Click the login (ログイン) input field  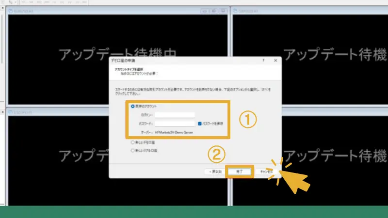175,115
